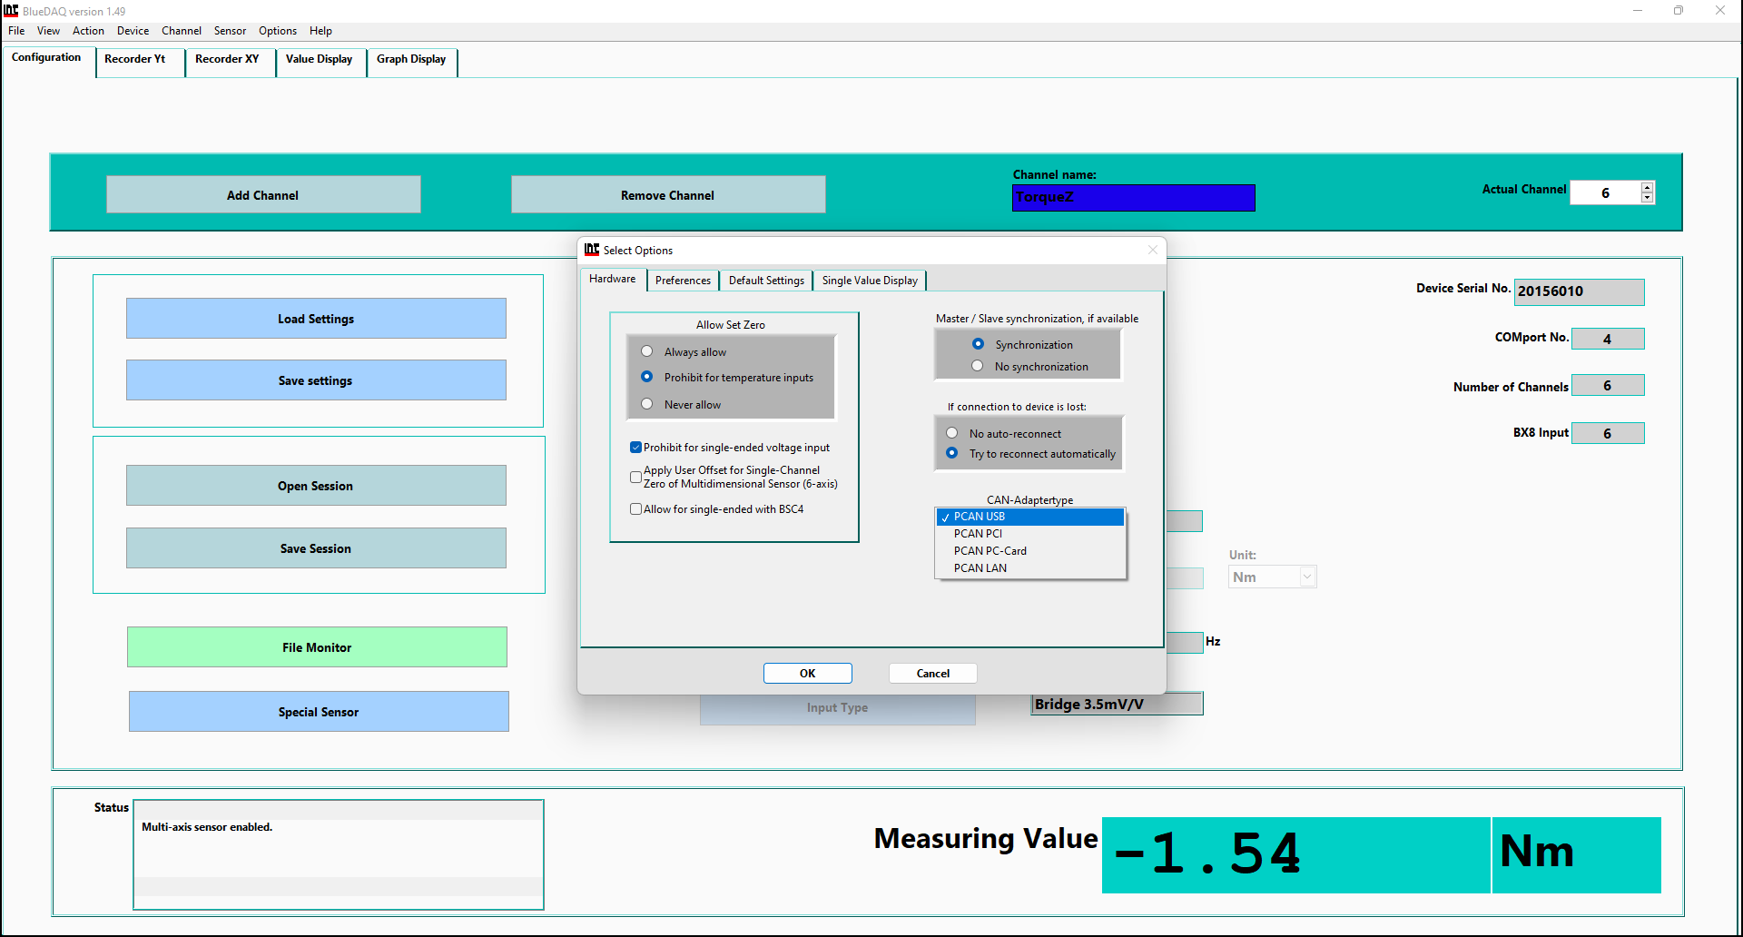This screenshot has height=937, width=1743.
Task: Switch to the Graph Display tab
Action: (411, 60)
